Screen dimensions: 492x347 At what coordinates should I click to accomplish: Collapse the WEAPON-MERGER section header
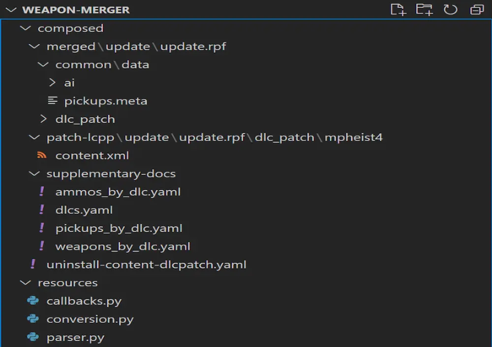[x=11, y=10]
